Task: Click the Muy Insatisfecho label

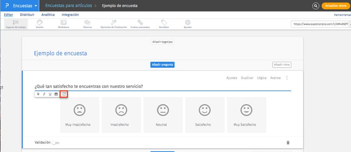Action: 78,124
